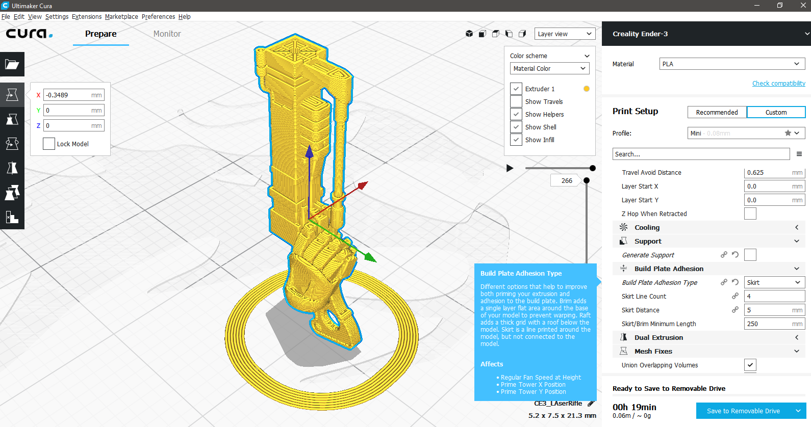
Task: Toggle Extruder 1 visibility checkbox
Action: (x=516, y=89)
